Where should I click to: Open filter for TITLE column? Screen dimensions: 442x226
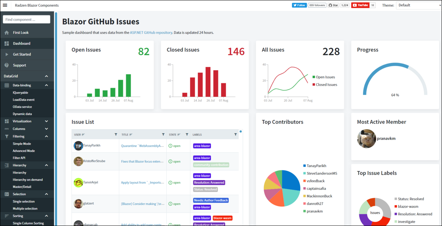pos(163,135)
